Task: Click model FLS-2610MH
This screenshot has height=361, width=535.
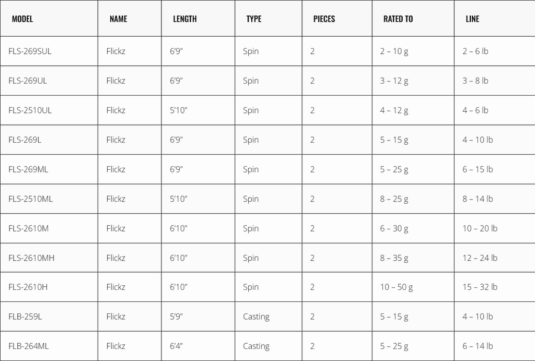Action: pos(31,258)
